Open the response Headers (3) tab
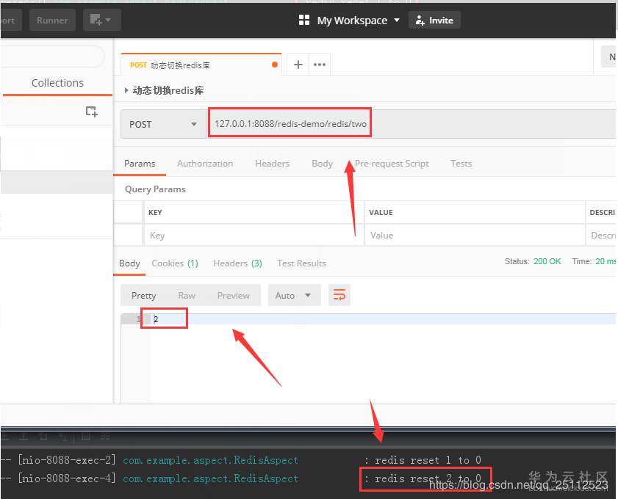 click(x=237, y=263)
